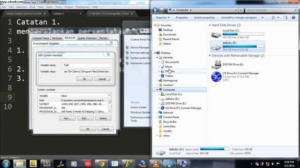Click the Windows Start orb

pos(6,164)
